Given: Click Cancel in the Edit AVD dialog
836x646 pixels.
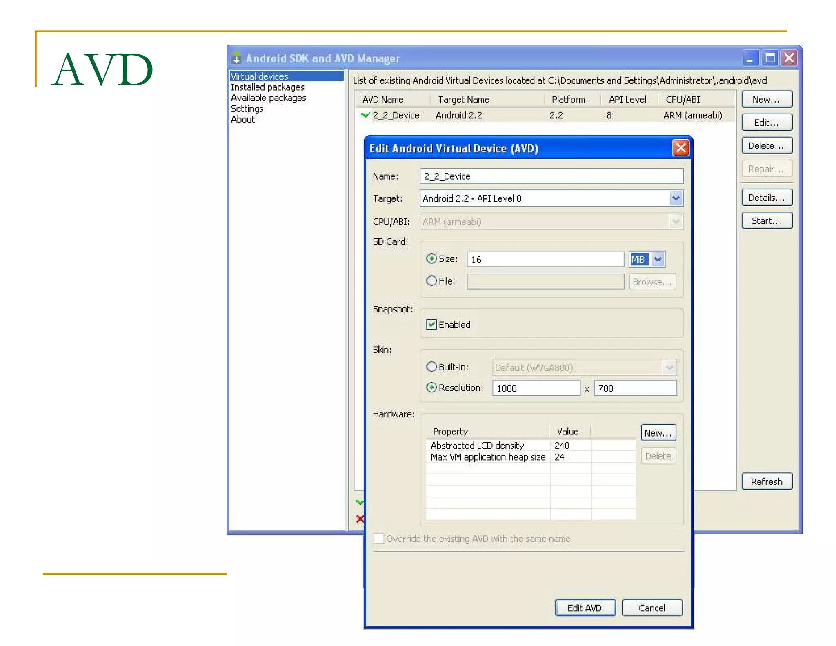Looking at the screenshot, I should pyautogui.click(x=652, y=608).
